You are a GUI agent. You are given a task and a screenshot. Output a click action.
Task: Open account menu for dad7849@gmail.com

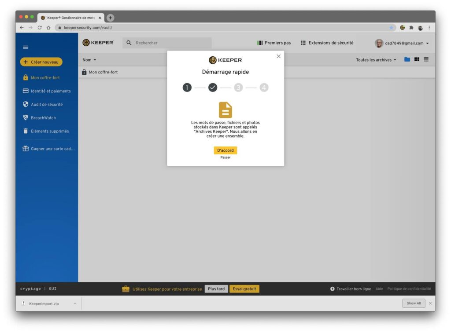point(402,43)
